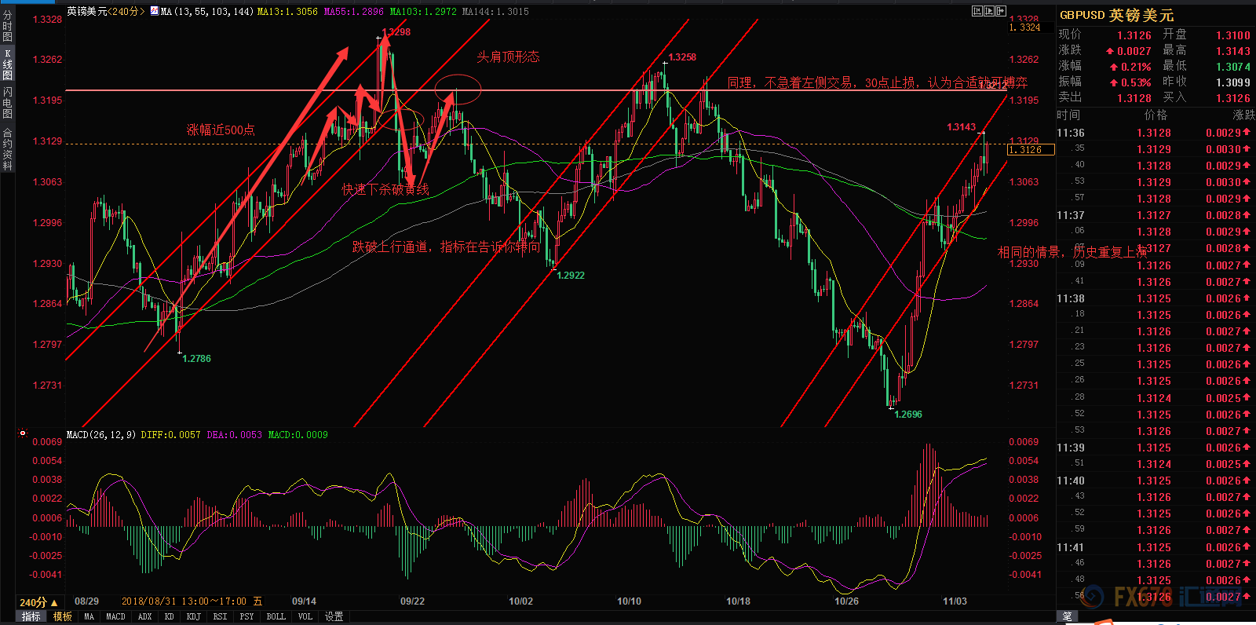1256x625 pixels.
Task: Apply the PSY indicator
Action: point(246,616)
